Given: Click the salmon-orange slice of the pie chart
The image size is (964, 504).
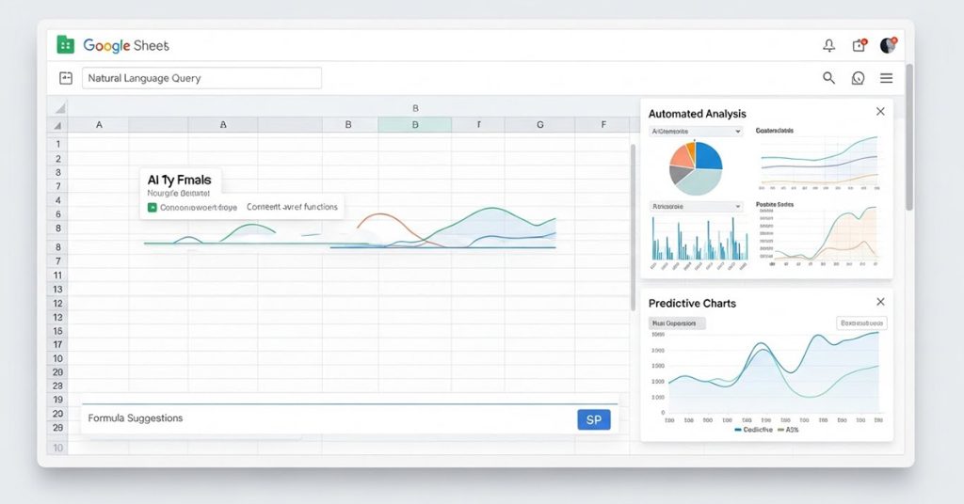Looking at the screenshot, I should pyautogui.click(x=680, y=156).
